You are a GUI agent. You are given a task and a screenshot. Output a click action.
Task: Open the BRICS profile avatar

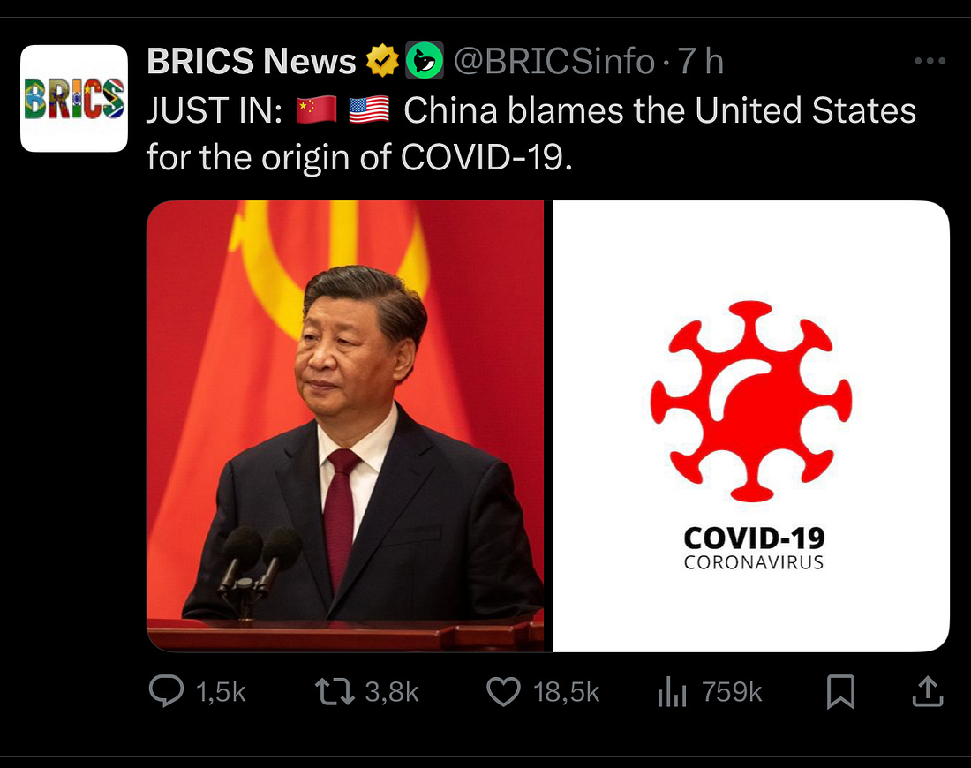(x=73, y=98)
